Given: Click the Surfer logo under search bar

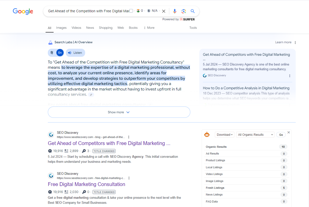Looking at the screenshot, I should [187, 19].
